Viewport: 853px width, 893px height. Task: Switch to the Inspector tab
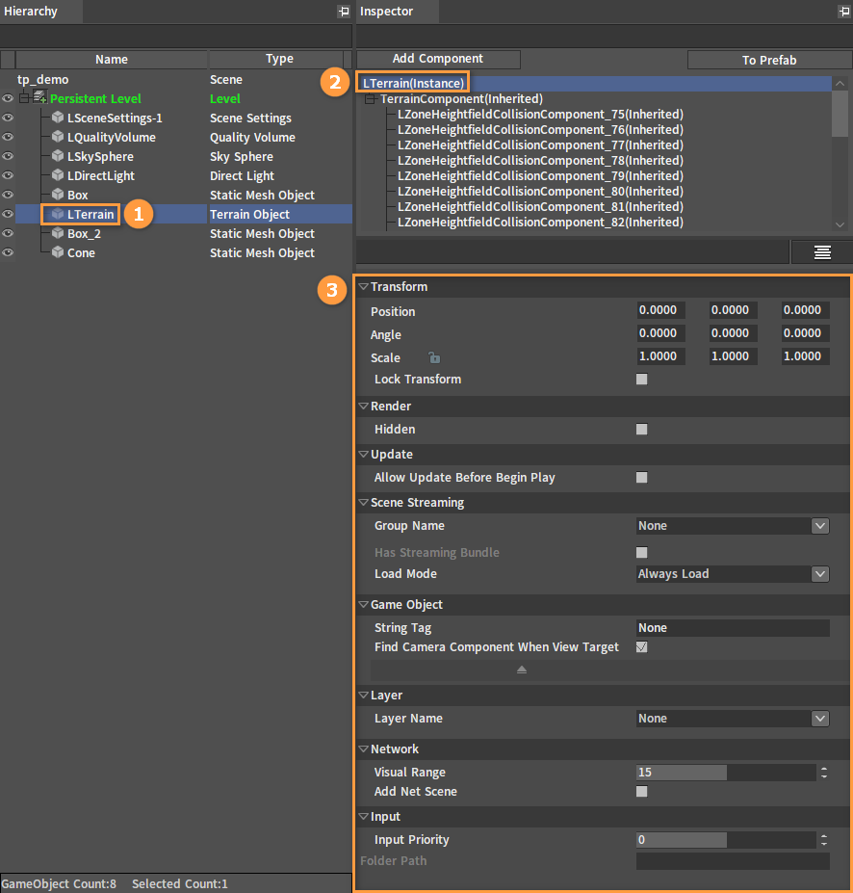(x=386, y=12)
